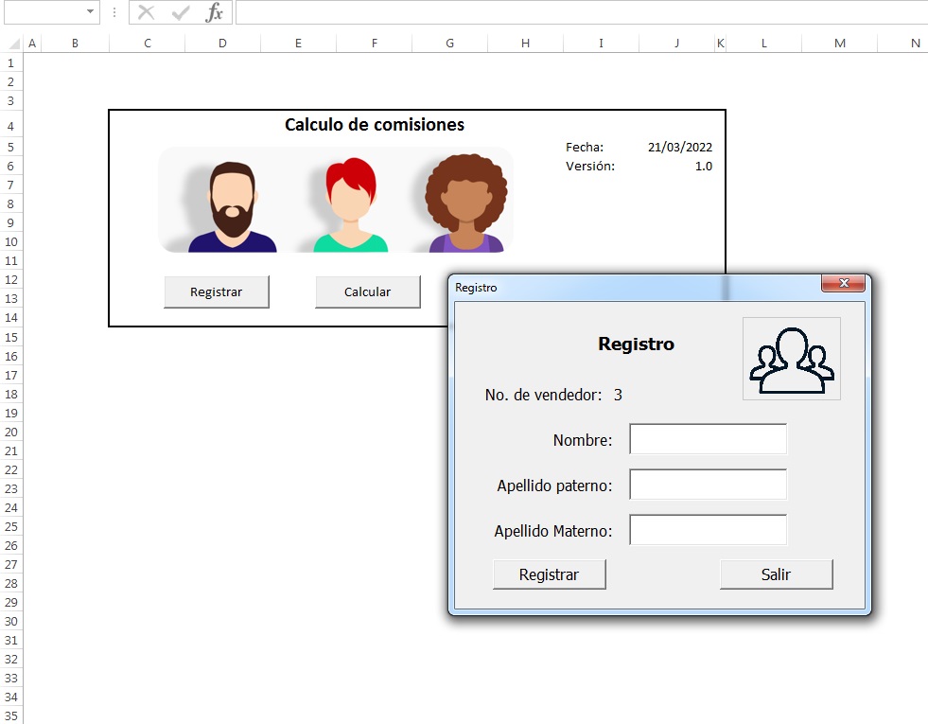This screenshot has height=724, width=928.
Task: Close the Registro dialog window
Action: pos(844,283)
